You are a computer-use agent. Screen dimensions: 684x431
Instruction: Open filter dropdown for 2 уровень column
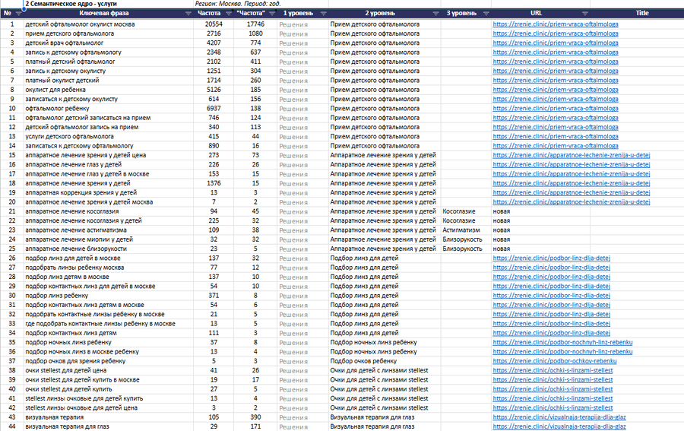[435, 14]
